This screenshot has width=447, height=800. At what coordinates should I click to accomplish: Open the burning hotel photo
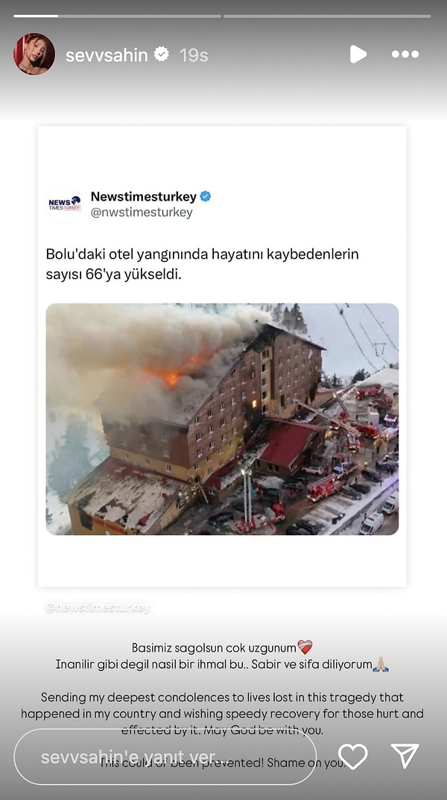[222, 419]
